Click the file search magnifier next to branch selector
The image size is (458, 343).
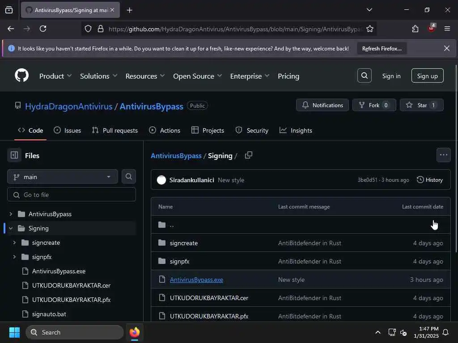point(128,176)
